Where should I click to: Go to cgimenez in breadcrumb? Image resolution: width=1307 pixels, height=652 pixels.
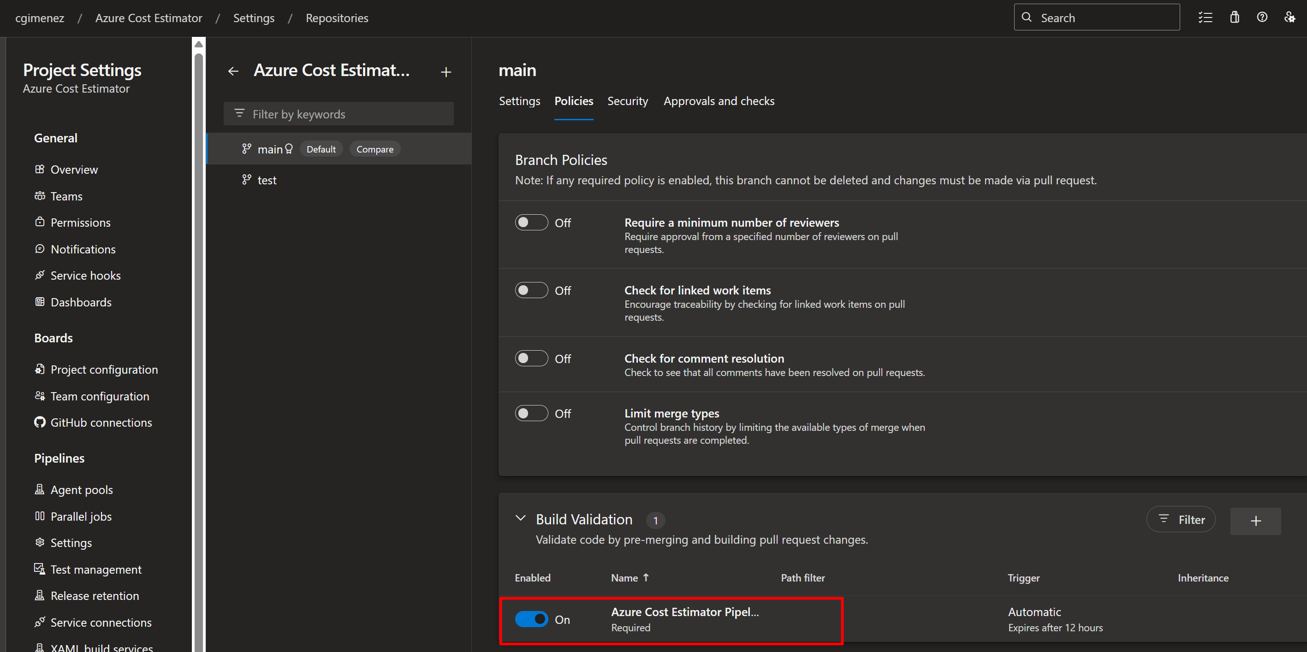coord(40,18)
